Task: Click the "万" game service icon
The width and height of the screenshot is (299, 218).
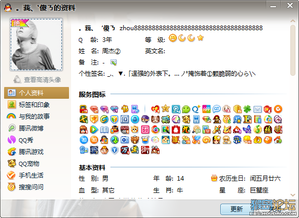Action: pyautogui.click(x=125, y=150)
